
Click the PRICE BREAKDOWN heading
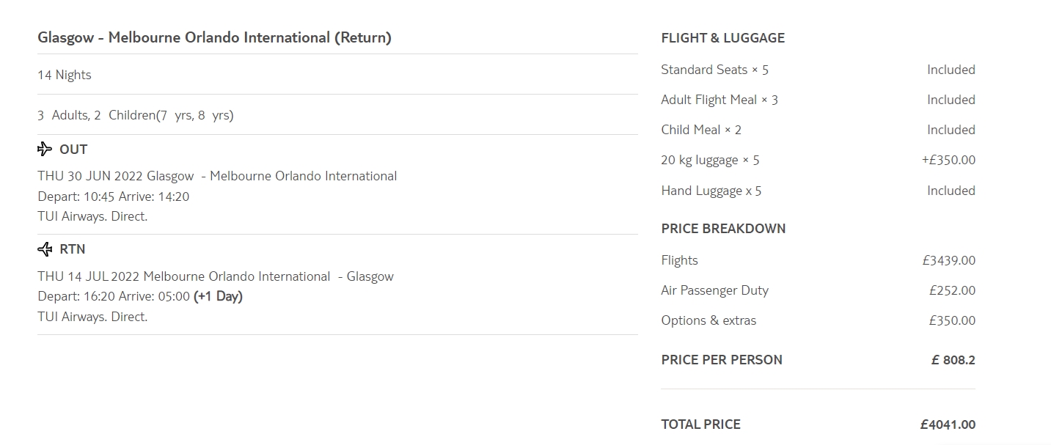point(723,229)
